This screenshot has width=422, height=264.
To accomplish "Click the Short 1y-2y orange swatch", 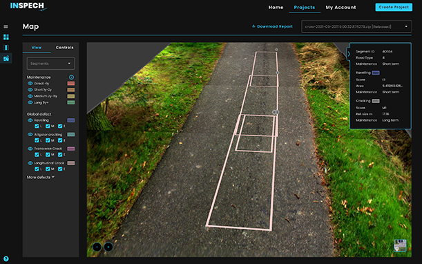I will (71, 90).
